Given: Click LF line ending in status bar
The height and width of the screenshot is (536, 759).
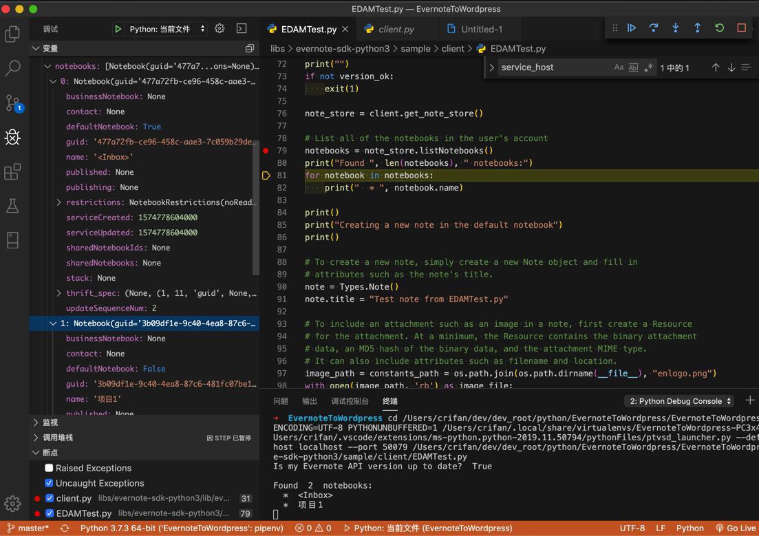Looking at the screenshot, I should [x=661, y=528].
